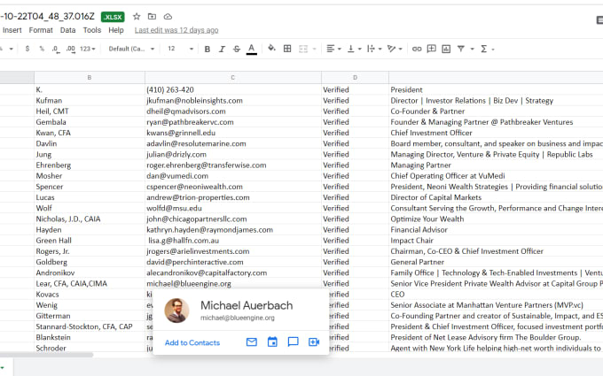The width and height of the screenshot is (603, 376).
Task: Select cell Kwan, CFA
Action: [90, 133]
